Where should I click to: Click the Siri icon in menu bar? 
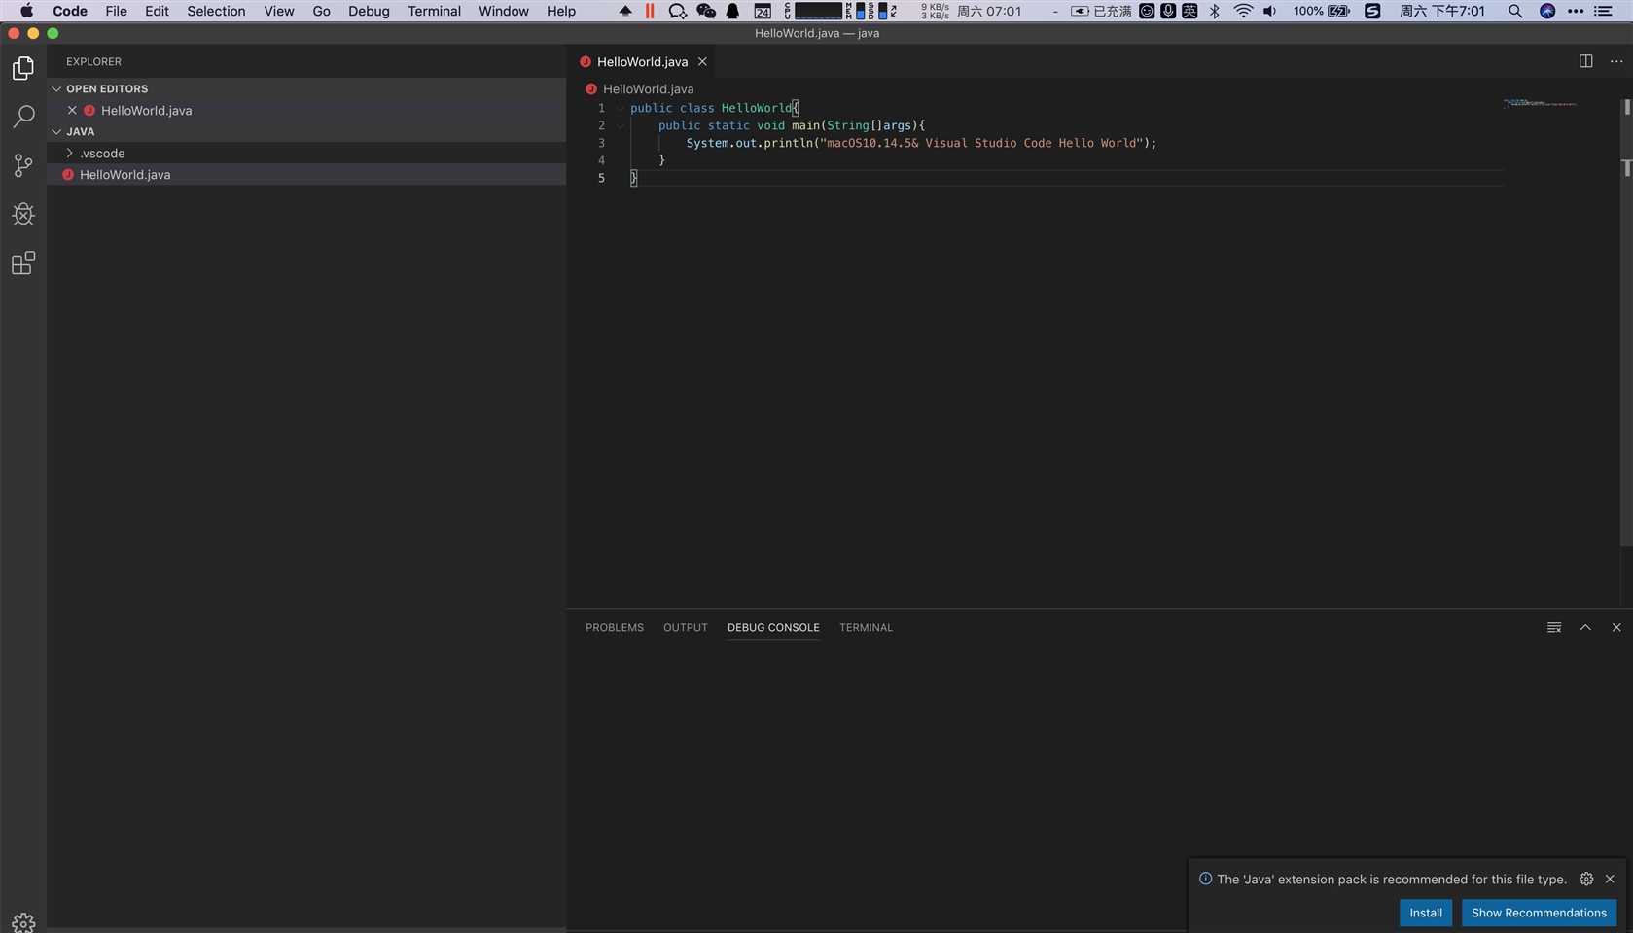coord(1547,11)
